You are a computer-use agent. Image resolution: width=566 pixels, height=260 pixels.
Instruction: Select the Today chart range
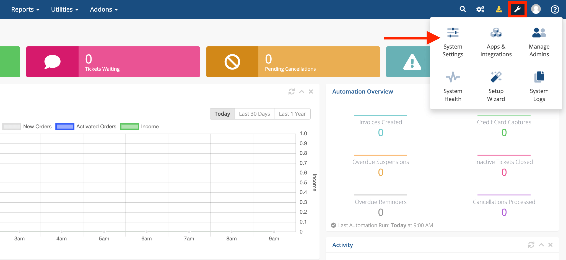222,114
